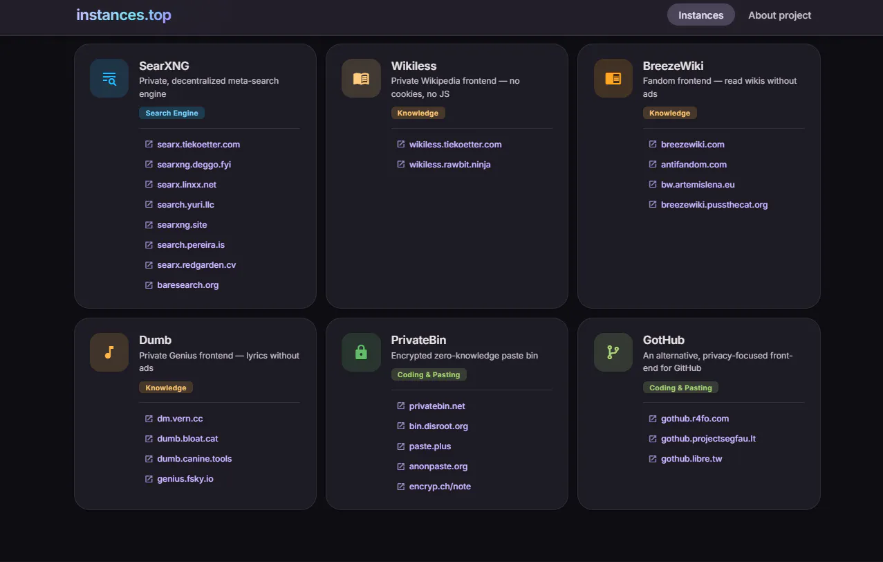
Task: Click external link icon beside search.pereira.is
Action: tap(149, 245)
